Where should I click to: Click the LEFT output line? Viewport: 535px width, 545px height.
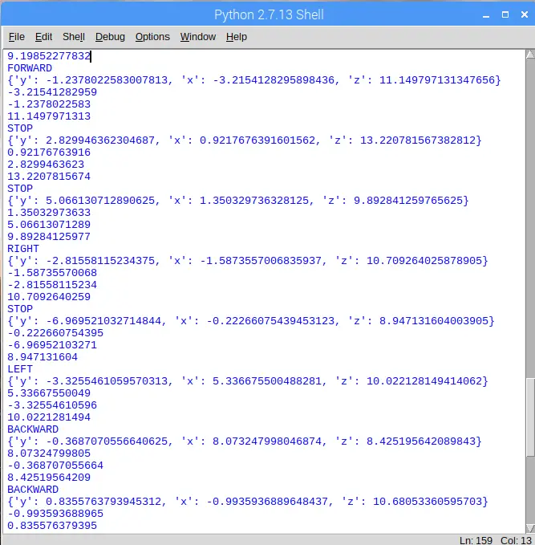click(x=20, y=369)
